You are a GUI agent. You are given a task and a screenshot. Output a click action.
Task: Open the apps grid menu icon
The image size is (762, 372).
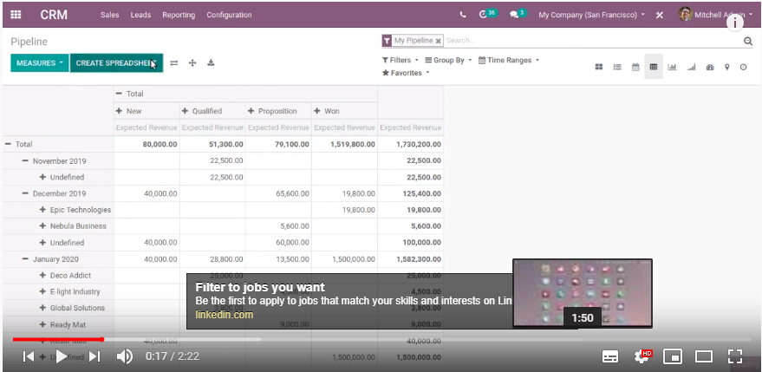click(x=17, y=15)
